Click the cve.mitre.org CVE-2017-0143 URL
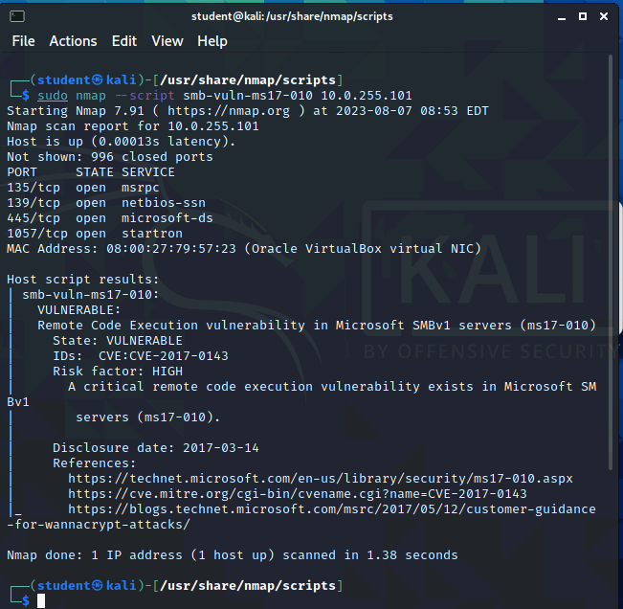This screenshot has height=609, width=623. [x=298, y=494]
